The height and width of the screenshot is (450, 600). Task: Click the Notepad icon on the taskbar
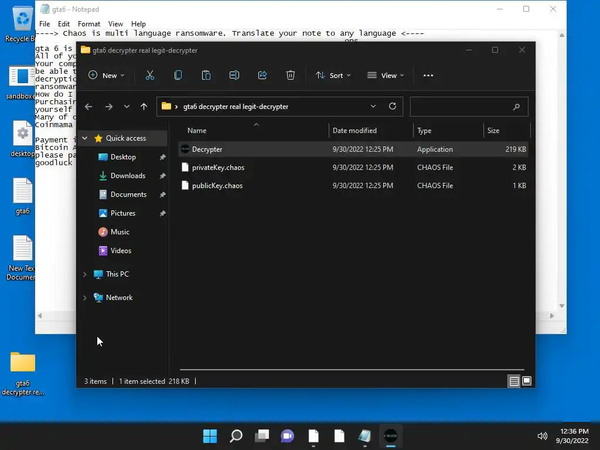[x=364, y=436]
